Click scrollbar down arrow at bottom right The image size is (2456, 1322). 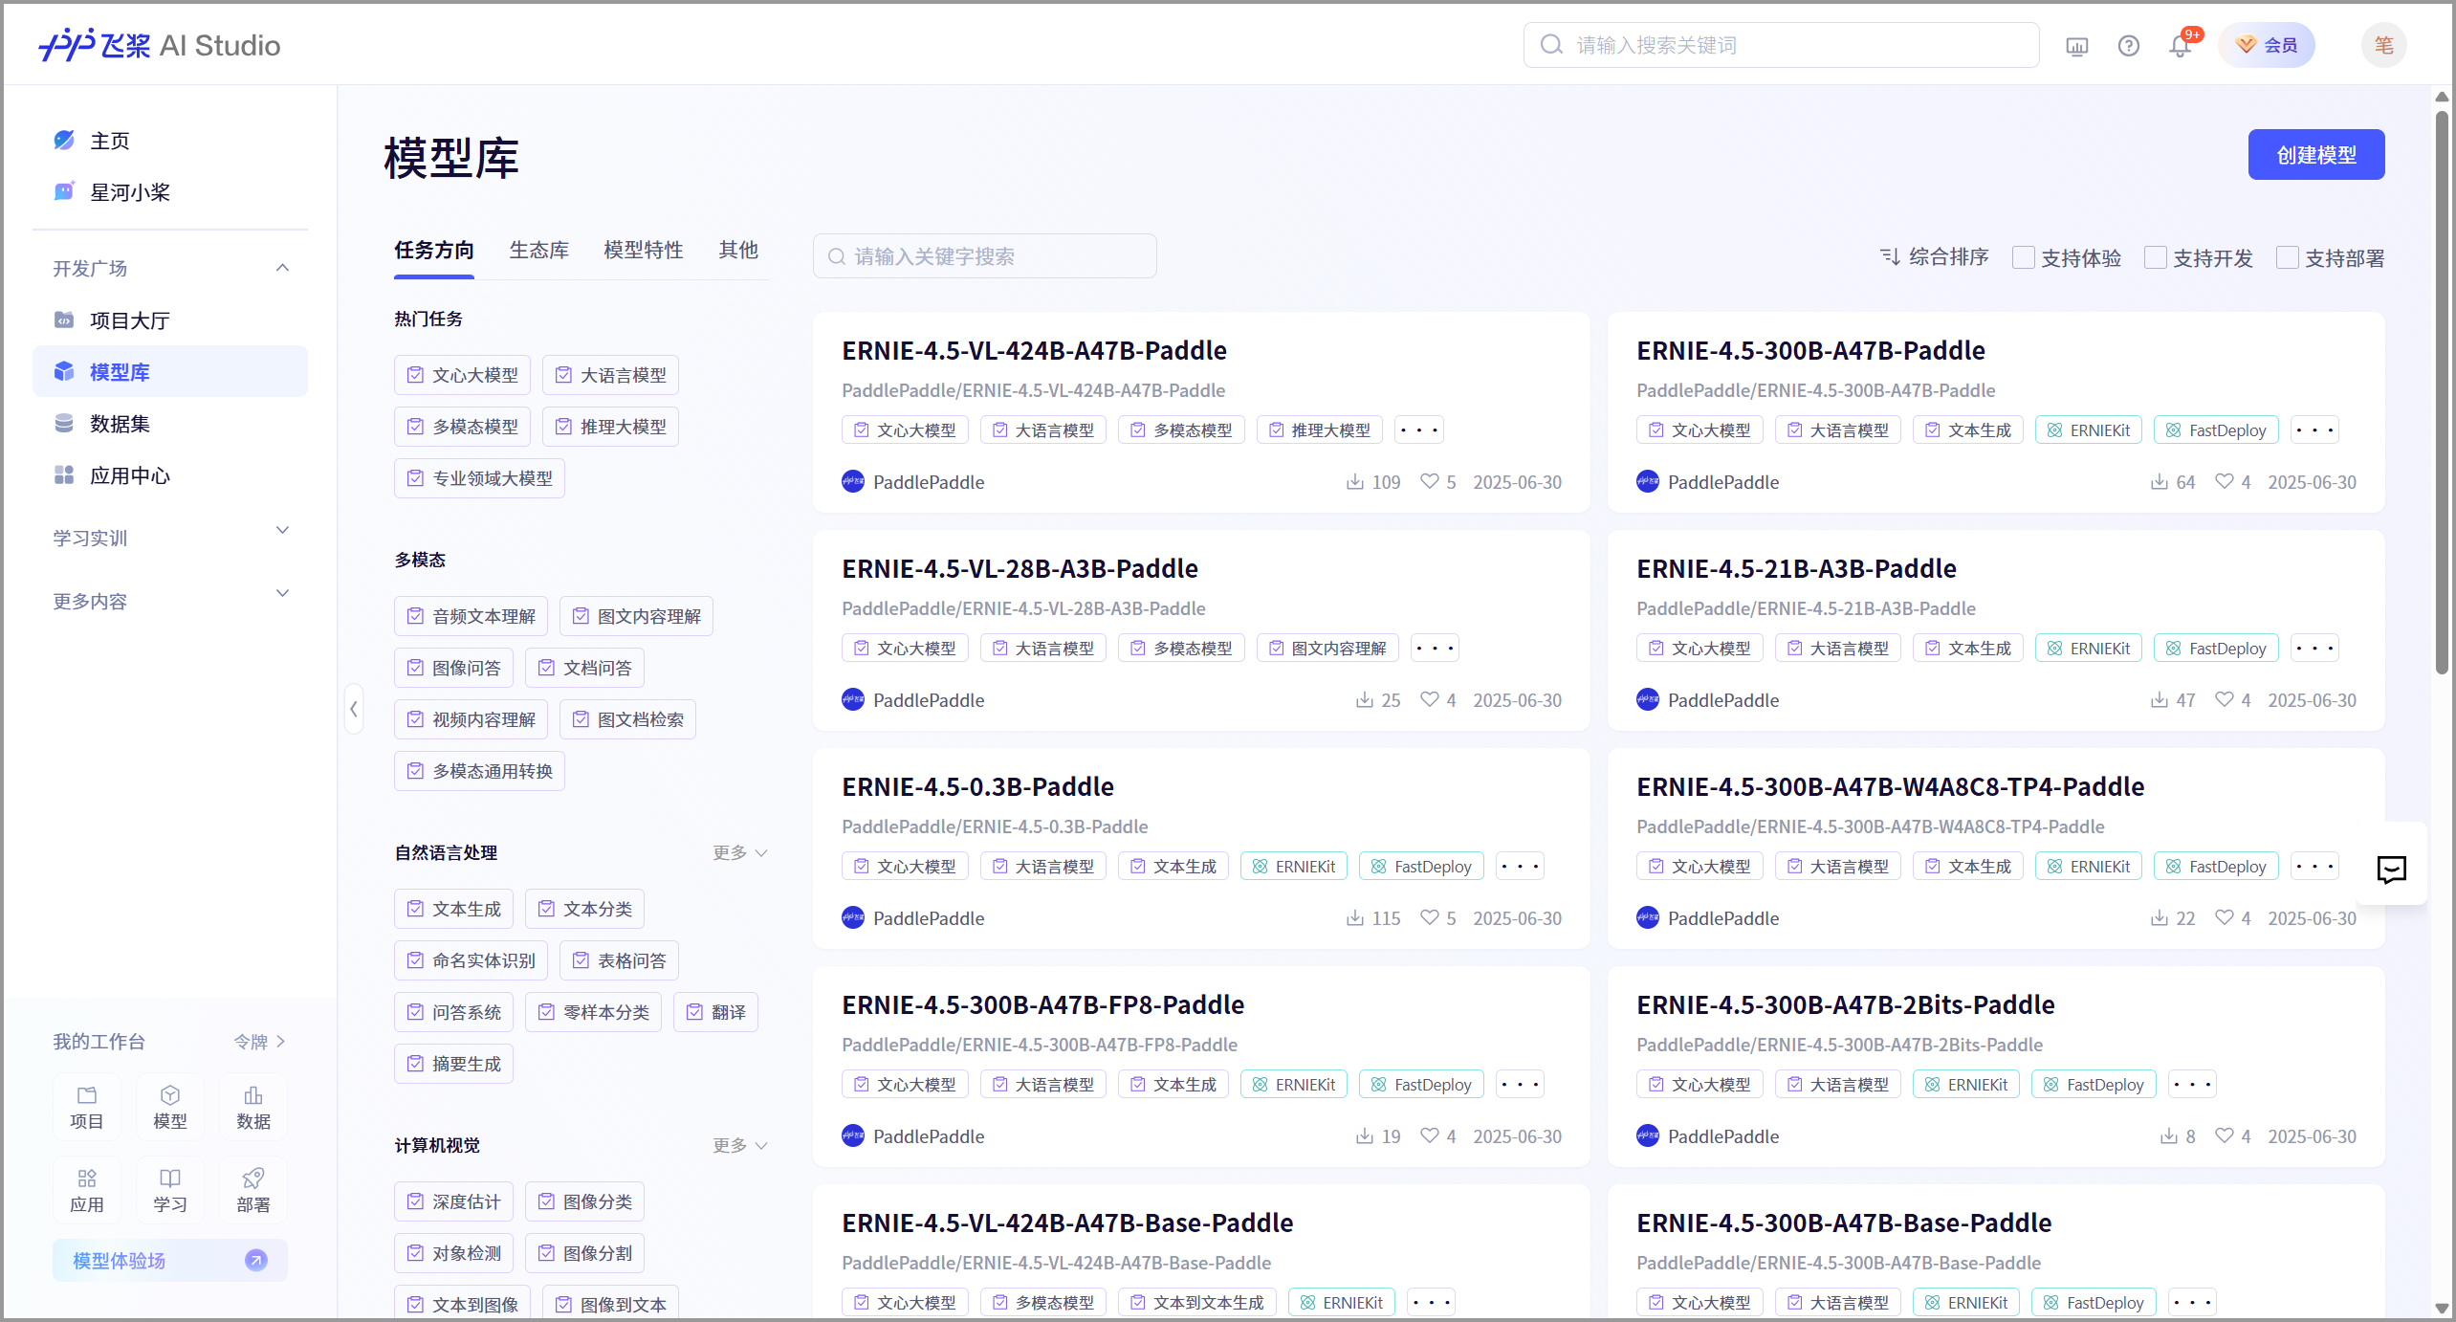[x=2442, y=1308]
